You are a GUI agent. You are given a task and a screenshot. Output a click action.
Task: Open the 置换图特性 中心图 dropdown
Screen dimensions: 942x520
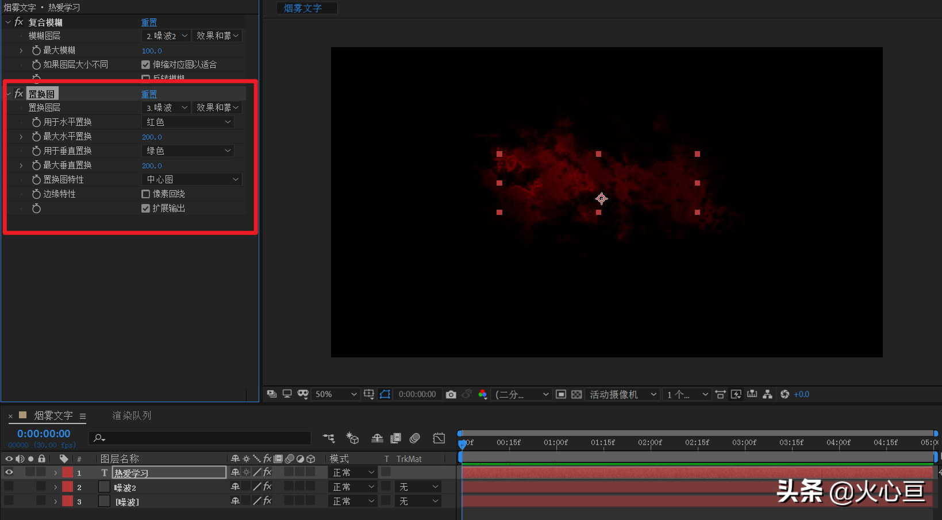click(192, 179)
